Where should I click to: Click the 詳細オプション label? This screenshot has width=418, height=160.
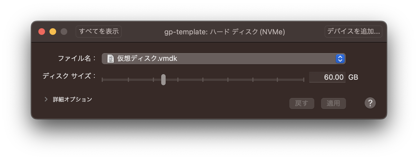click(x=73, y=99)
